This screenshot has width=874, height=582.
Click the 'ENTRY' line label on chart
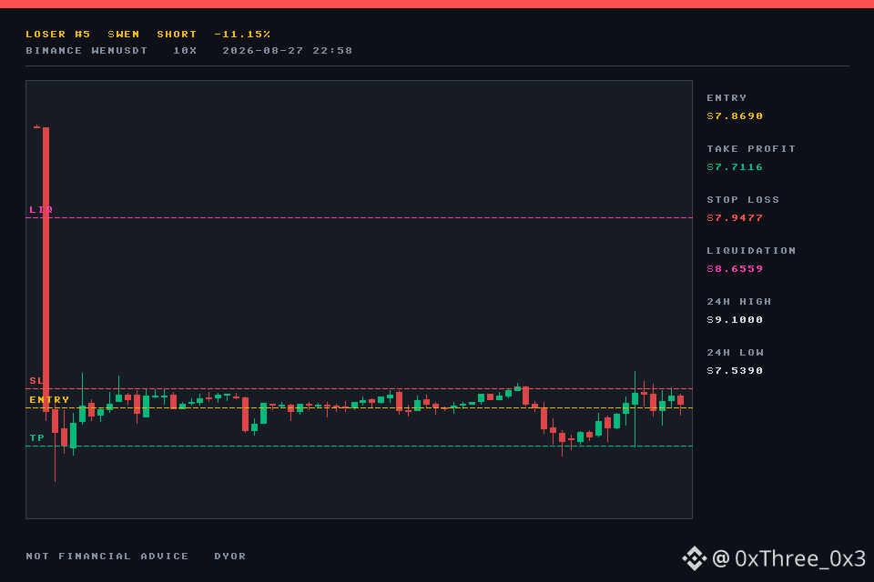coord(49,400)
